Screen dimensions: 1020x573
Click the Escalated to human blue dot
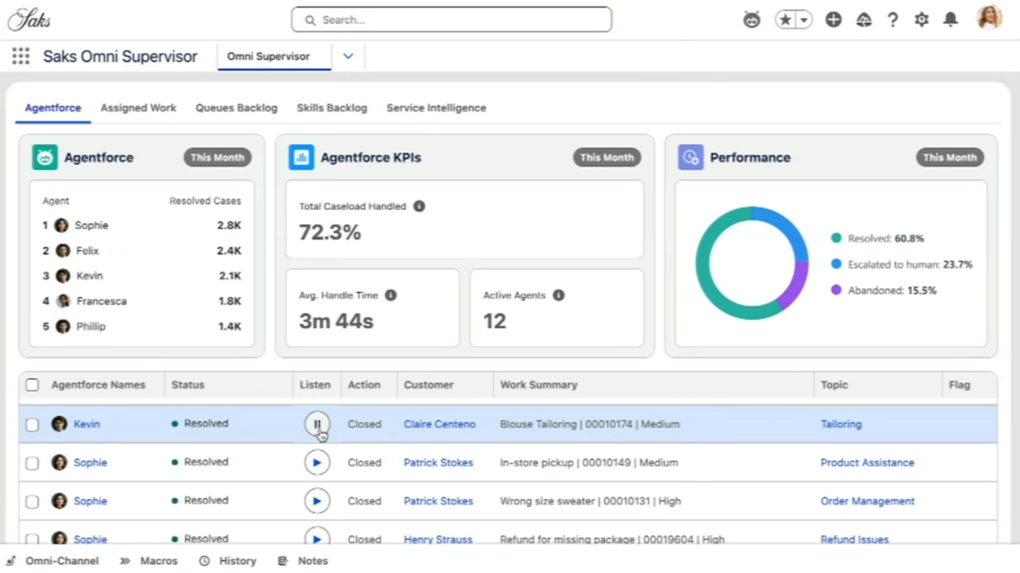(x=836, y=264)
